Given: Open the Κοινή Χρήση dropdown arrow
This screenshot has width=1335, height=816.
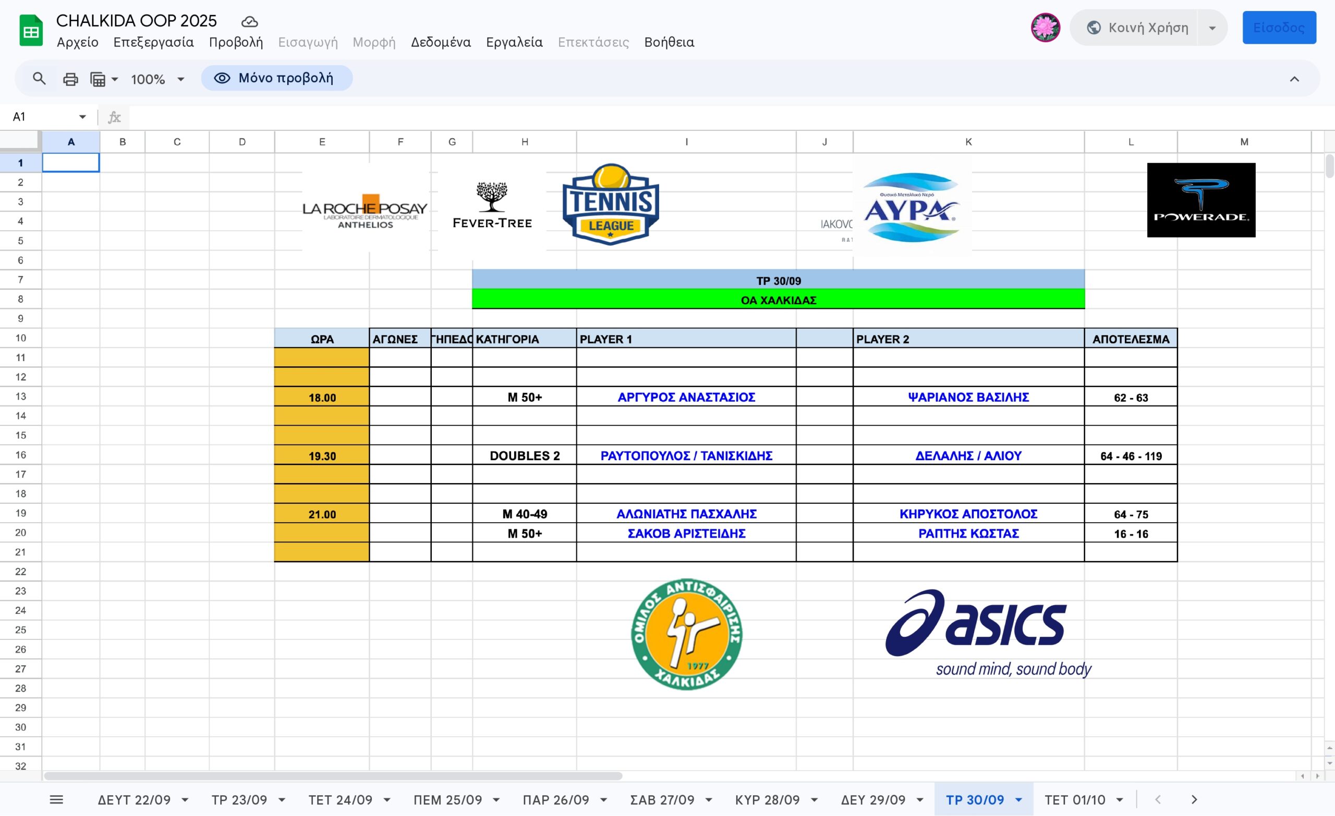Looking at the screenshot, I should (1212, 28).
